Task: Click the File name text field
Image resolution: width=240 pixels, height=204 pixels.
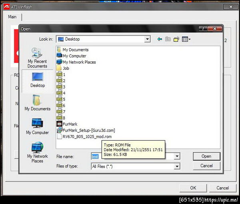Action: (132, 156)
